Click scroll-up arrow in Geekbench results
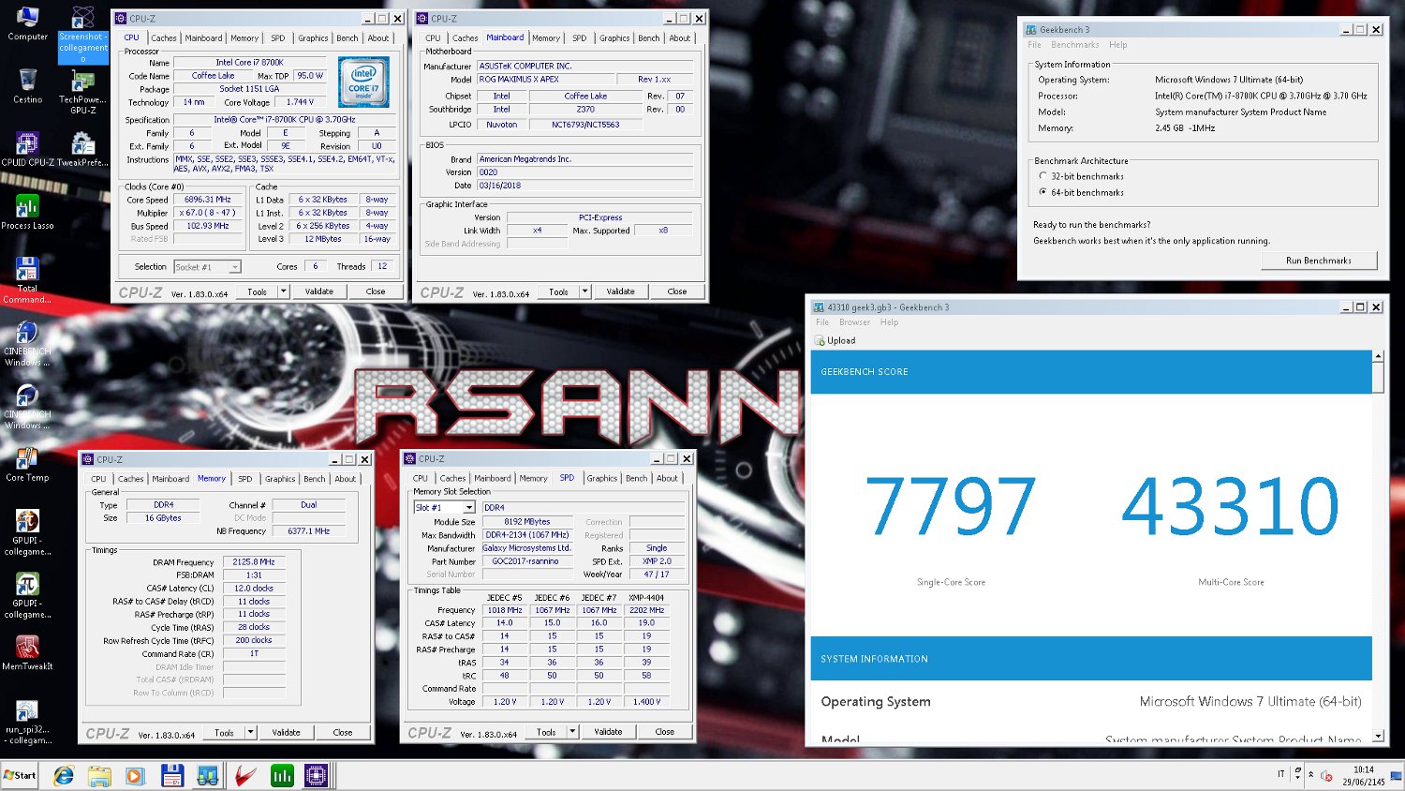 point(1378,356)
